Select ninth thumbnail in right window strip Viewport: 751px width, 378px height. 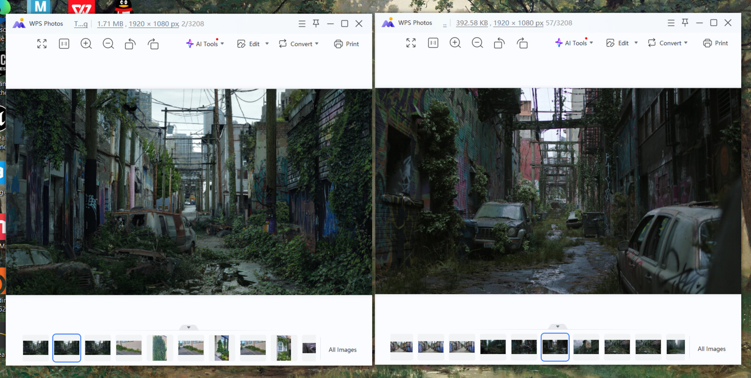648,347
